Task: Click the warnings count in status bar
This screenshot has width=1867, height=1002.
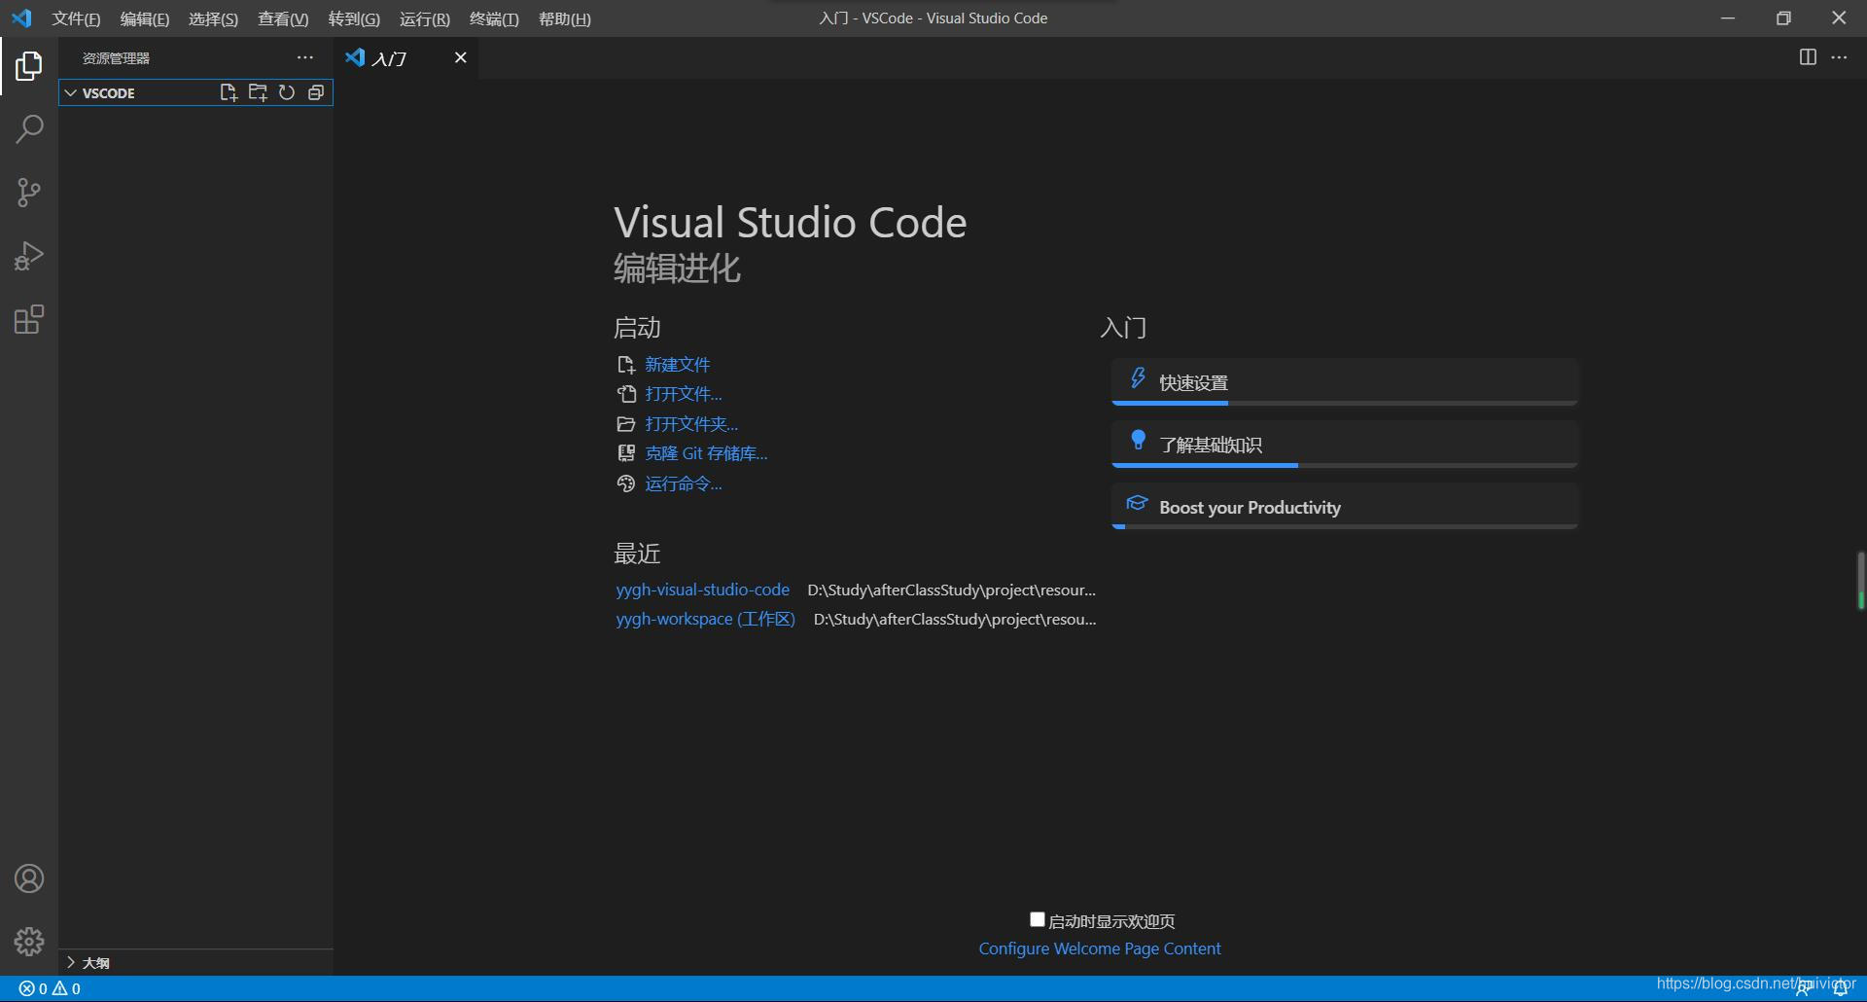Action: 66,988
